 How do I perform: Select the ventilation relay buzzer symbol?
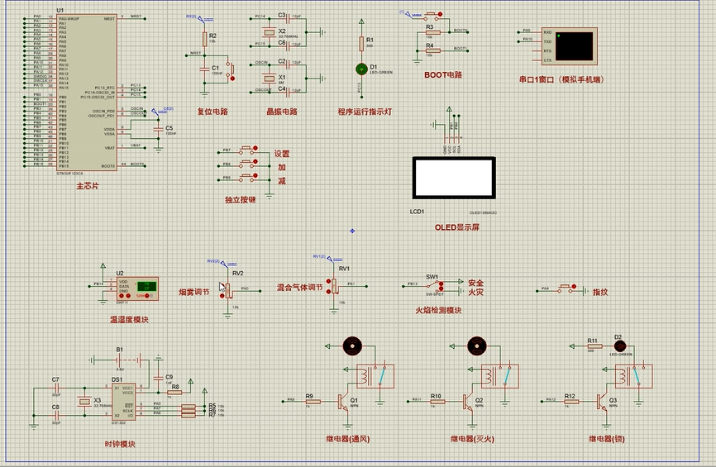pyautogui.click(x=352, y=346)
